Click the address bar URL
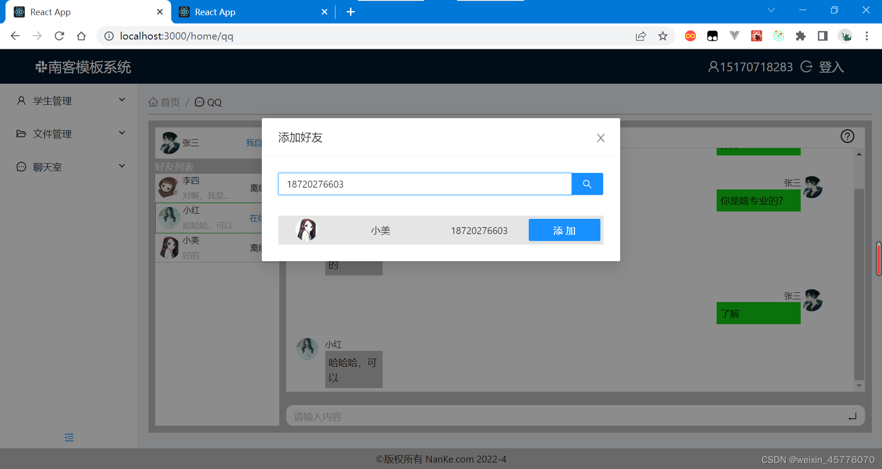The image size is (882, 469). click(x=176, y=36)
